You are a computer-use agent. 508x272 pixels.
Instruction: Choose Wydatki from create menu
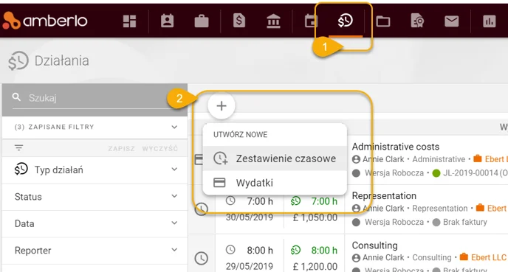[275, 183]
